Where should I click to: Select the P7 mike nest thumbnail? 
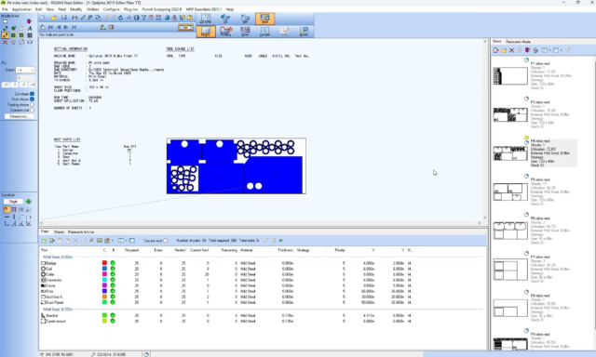coord(510,270)
